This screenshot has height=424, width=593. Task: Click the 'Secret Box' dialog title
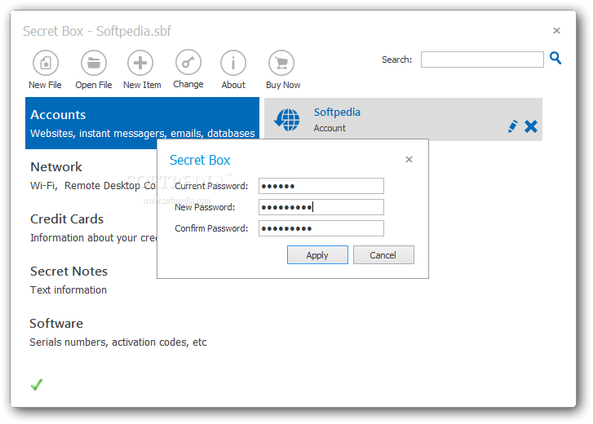200,161
